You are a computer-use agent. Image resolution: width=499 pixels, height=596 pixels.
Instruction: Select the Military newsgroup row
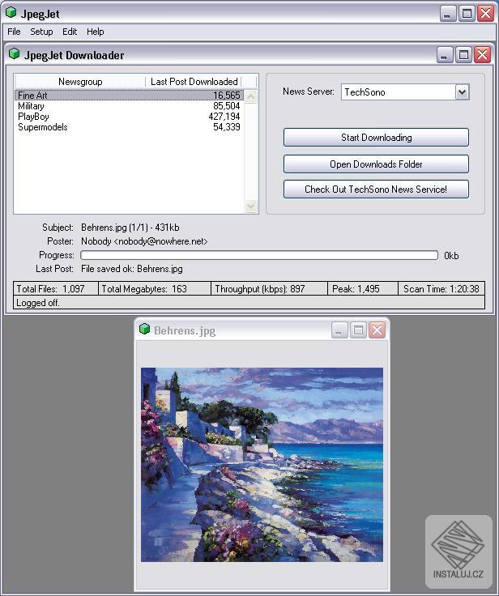point(130,105)
